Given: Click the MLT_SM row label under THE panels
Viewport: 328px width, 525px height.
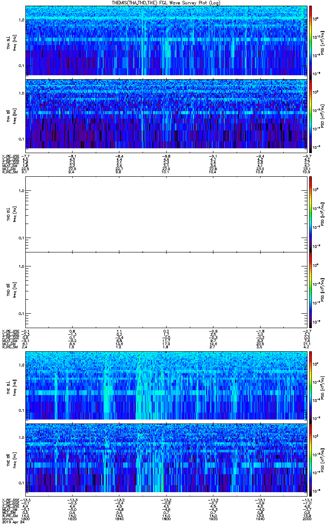Looking at the screenshot, I should pyautogui.click(x=8, y=513).
